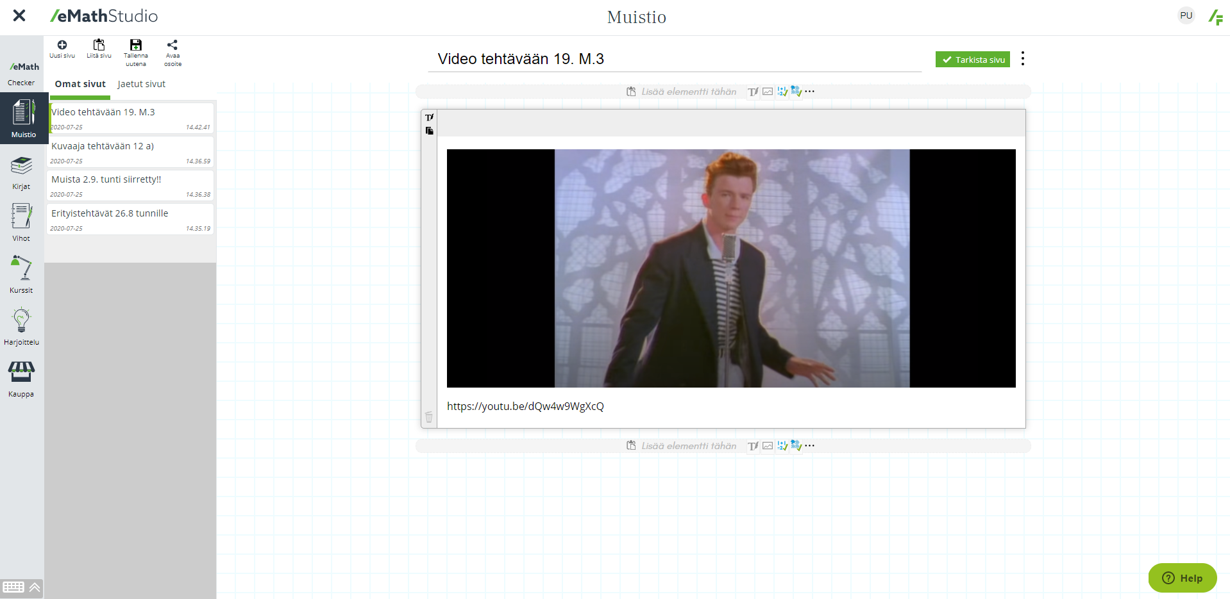Open the three-dot page options menu
Screen dimensions: 1230x599
[x=1023, y=59]
